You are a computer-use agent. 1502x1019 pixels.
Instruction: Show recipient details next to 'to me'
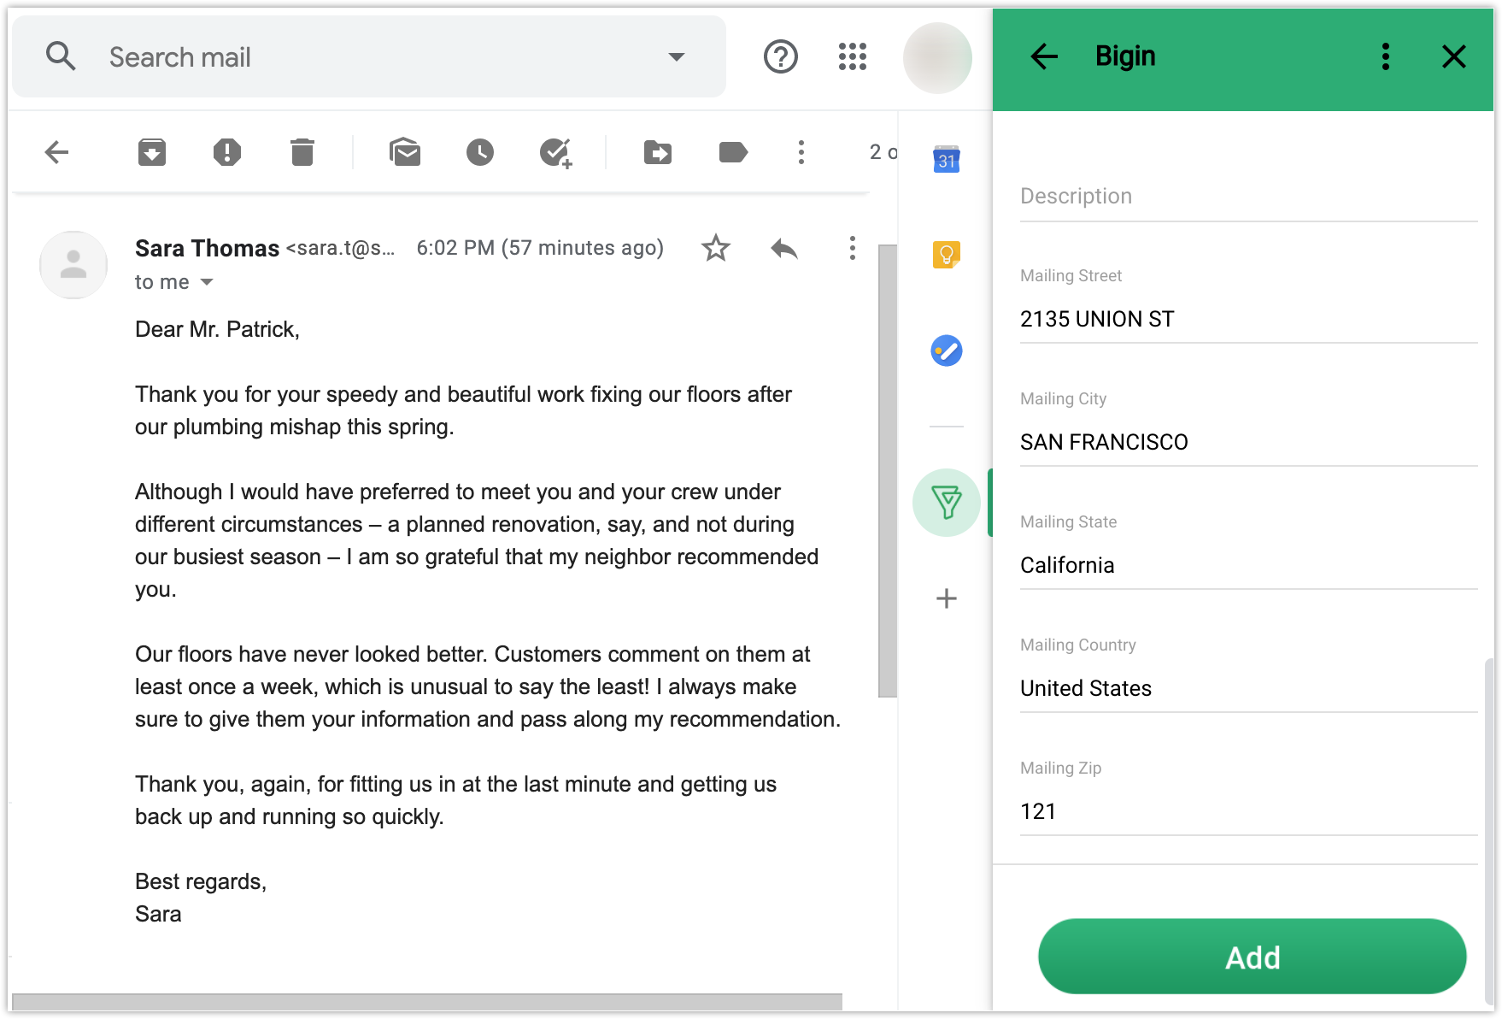coord(207,282)
